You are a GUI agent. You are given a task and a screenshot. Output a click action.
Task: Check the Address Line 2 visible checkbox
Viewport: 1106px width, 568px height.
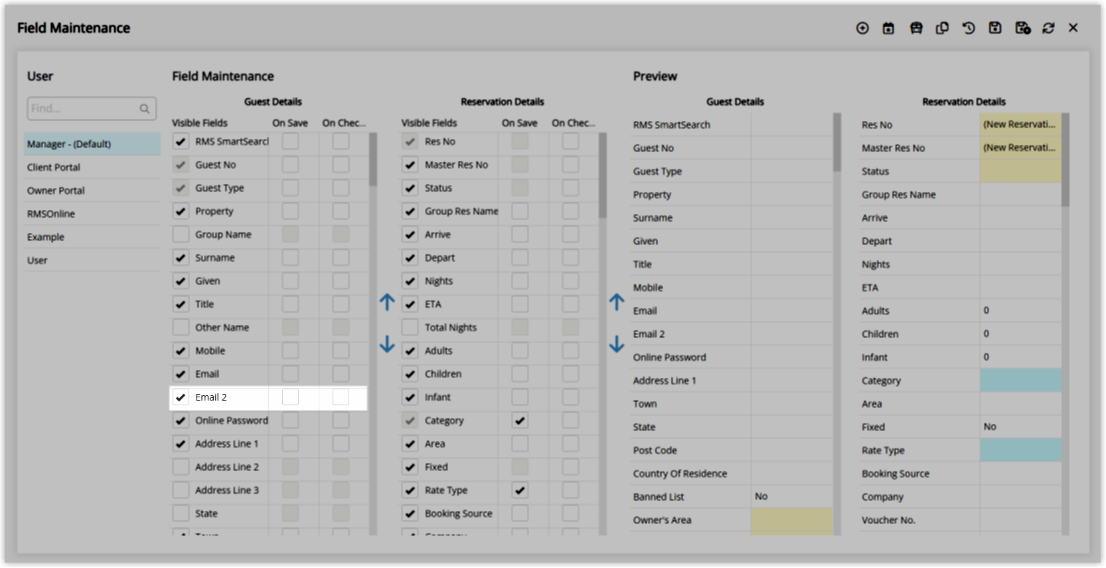[181, 467]
